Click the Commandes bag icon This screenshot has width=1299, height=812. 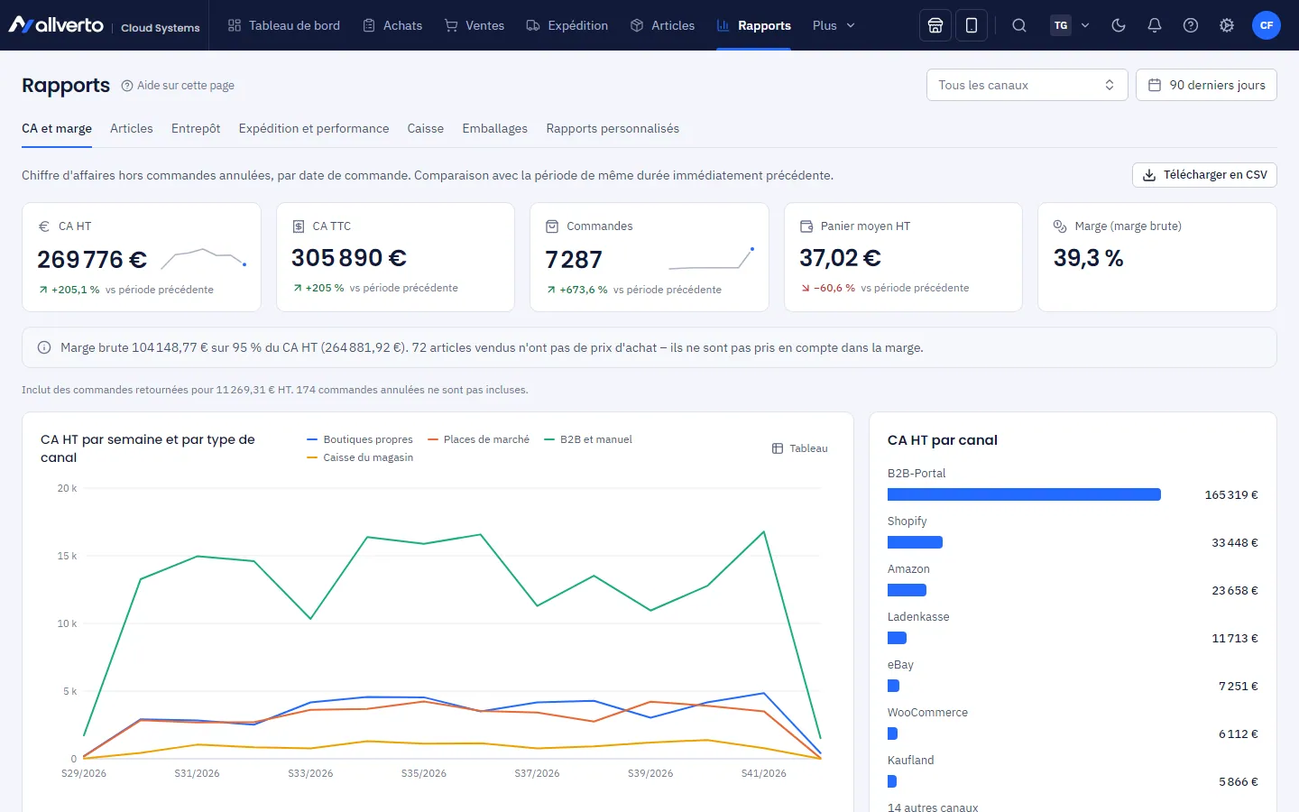point(552,226)
